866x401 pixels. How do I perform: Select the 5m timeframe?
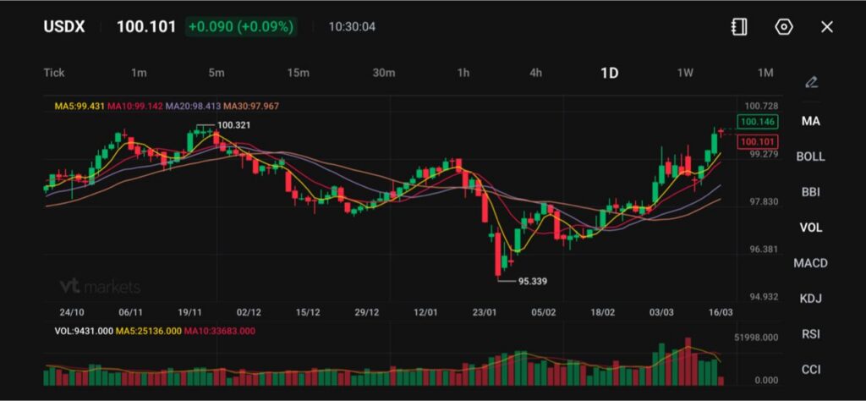tap(216, 73)
